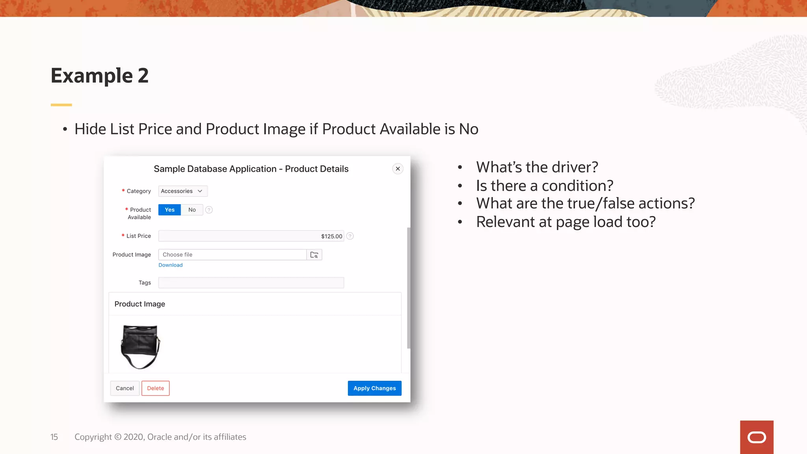Viewport: 807px width, 454px height.
Task: Browse files with the folder search icon
Action: pyautogui.click(x=314, y=255)
